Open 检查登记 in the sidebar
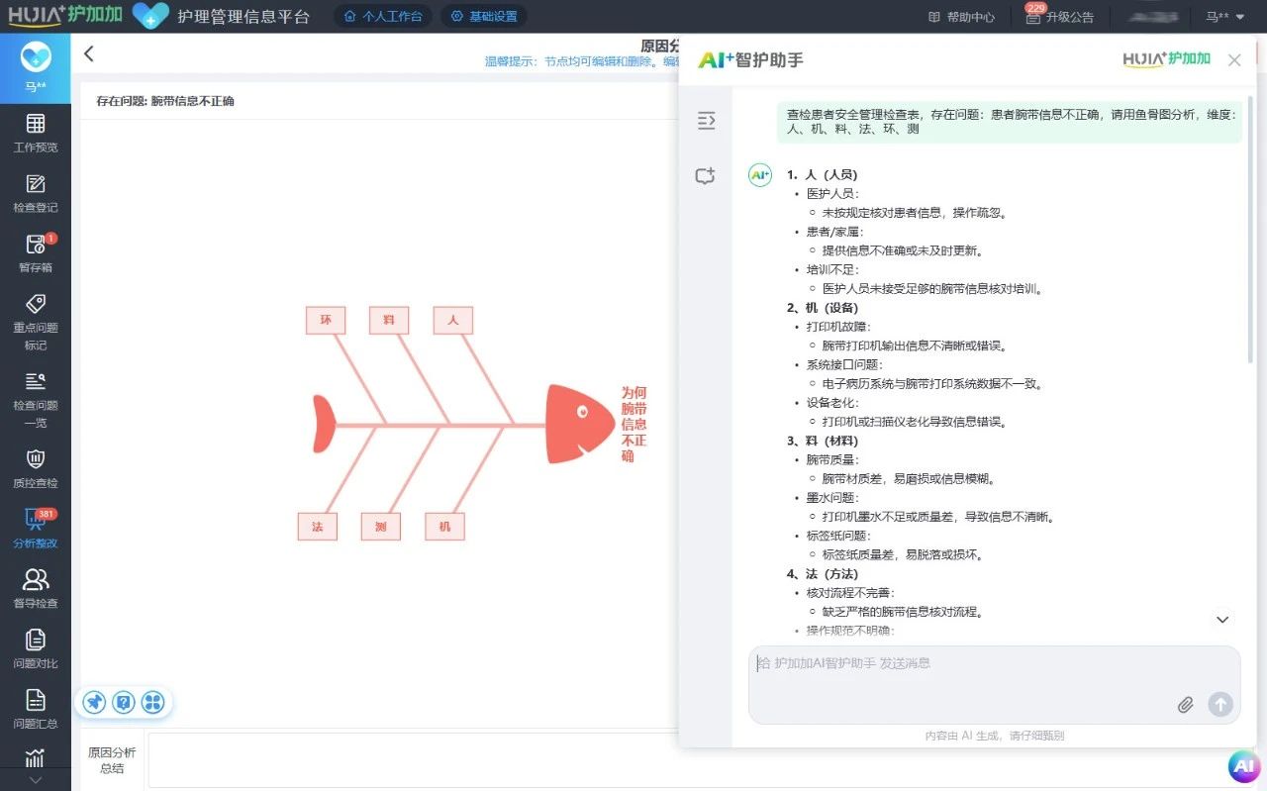 36,193
